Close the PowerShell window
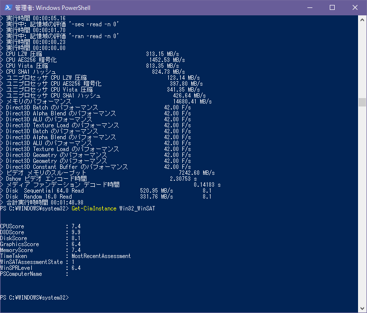Image resolution: width=367 pixels, height=313 pixels. click(x=355, y=7)
